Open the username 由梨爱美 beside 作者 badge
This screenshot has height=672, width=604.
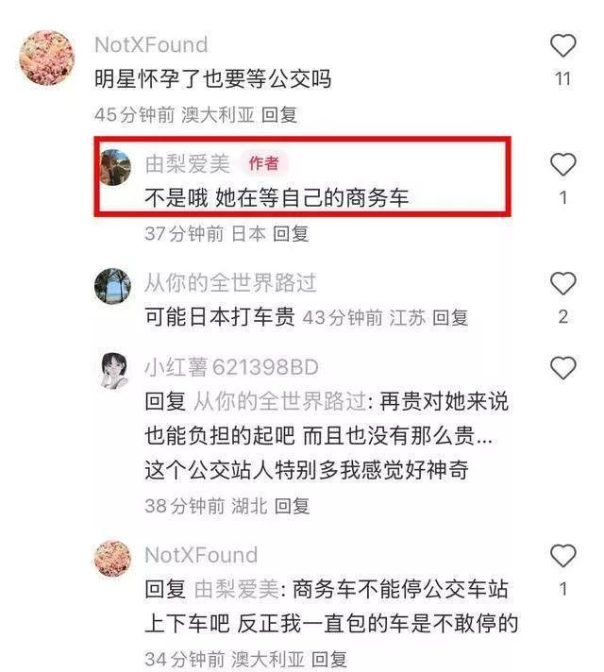click(187, 164)
